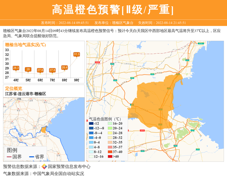The height and width of the screenshot is (178, 227).
Task: Click the orange Ganyu district on locator map
Action: (x=44, y=130)
